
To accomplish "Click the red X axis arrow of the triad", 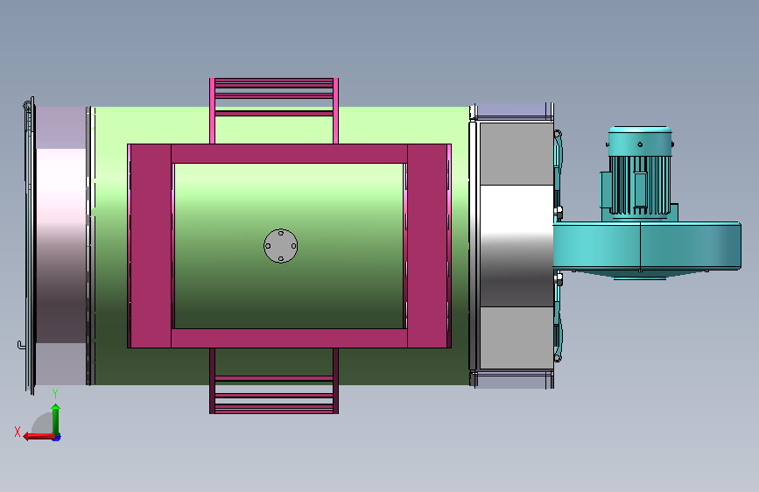I will point(38,437).
